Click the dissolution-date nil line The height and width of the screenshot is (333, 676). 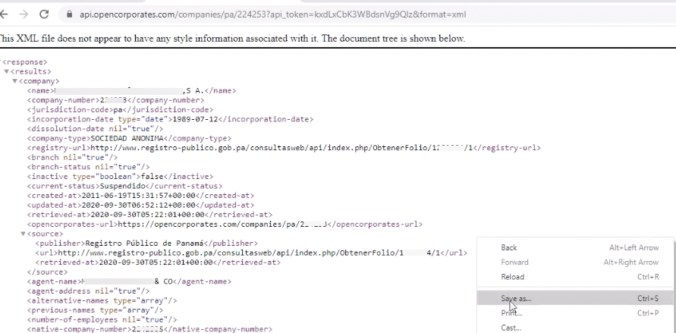coord(95,129)
